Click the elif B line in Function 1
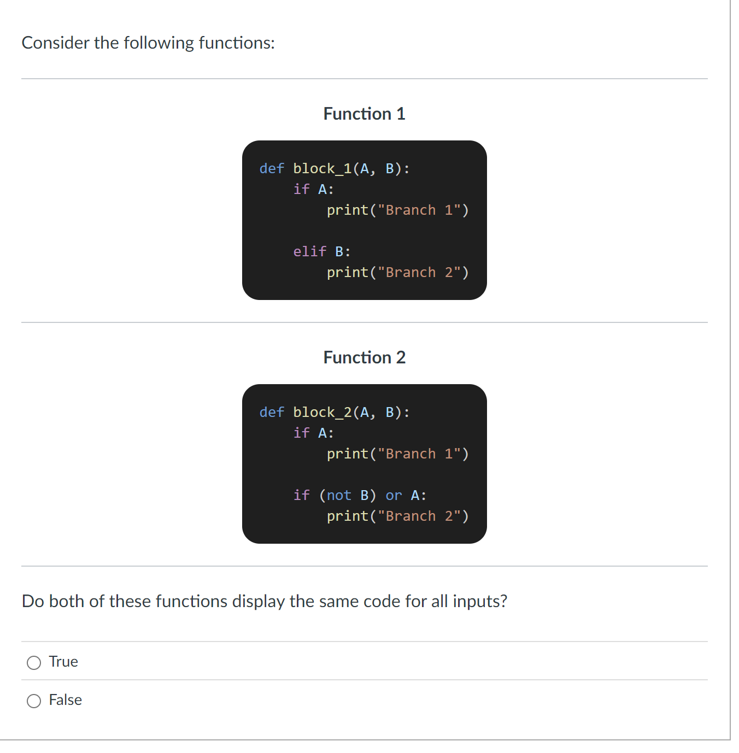The image size is (739, 753). click(321, 251)
